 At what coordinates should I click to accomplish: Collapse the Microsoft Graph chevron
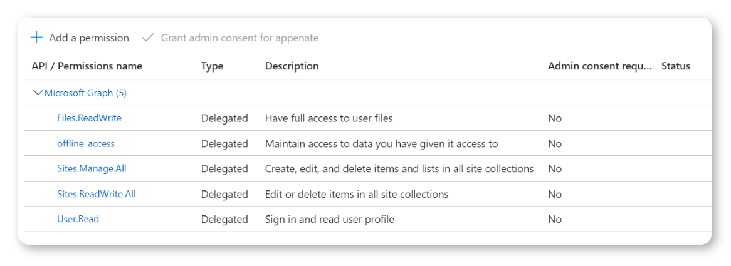click(x=38, y=93)
